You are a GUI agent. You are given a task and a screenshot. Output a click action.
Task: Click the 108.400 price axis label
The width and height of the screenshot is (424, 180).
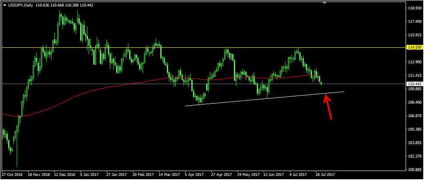click(x=415, y=102)
